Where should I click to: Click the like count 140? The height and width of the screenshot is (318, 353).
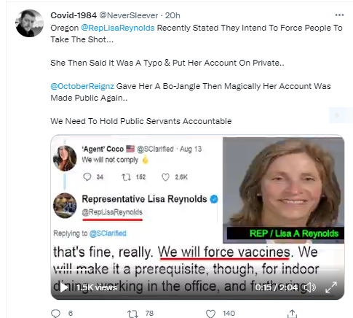point(229,313)
